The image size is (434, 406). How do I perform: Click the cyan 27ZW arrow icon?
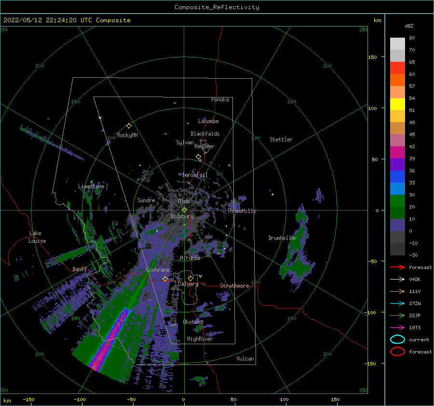click(x=397, y=304)
